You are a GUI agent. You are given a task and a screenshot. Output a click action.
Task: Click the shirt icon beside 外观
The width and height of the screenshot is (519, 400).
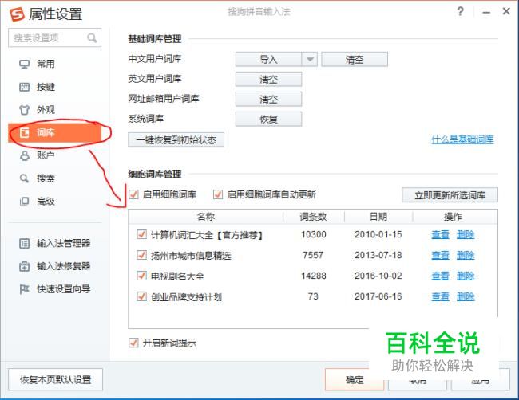click(25, 110)
